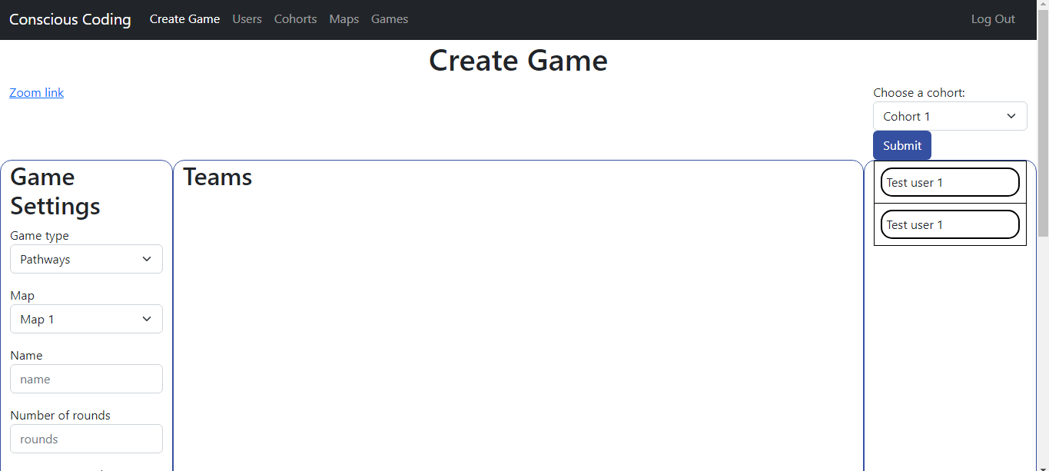Select the top Test user 1 card
This screenshot has width=1049, height=471.
pos(950,183)
